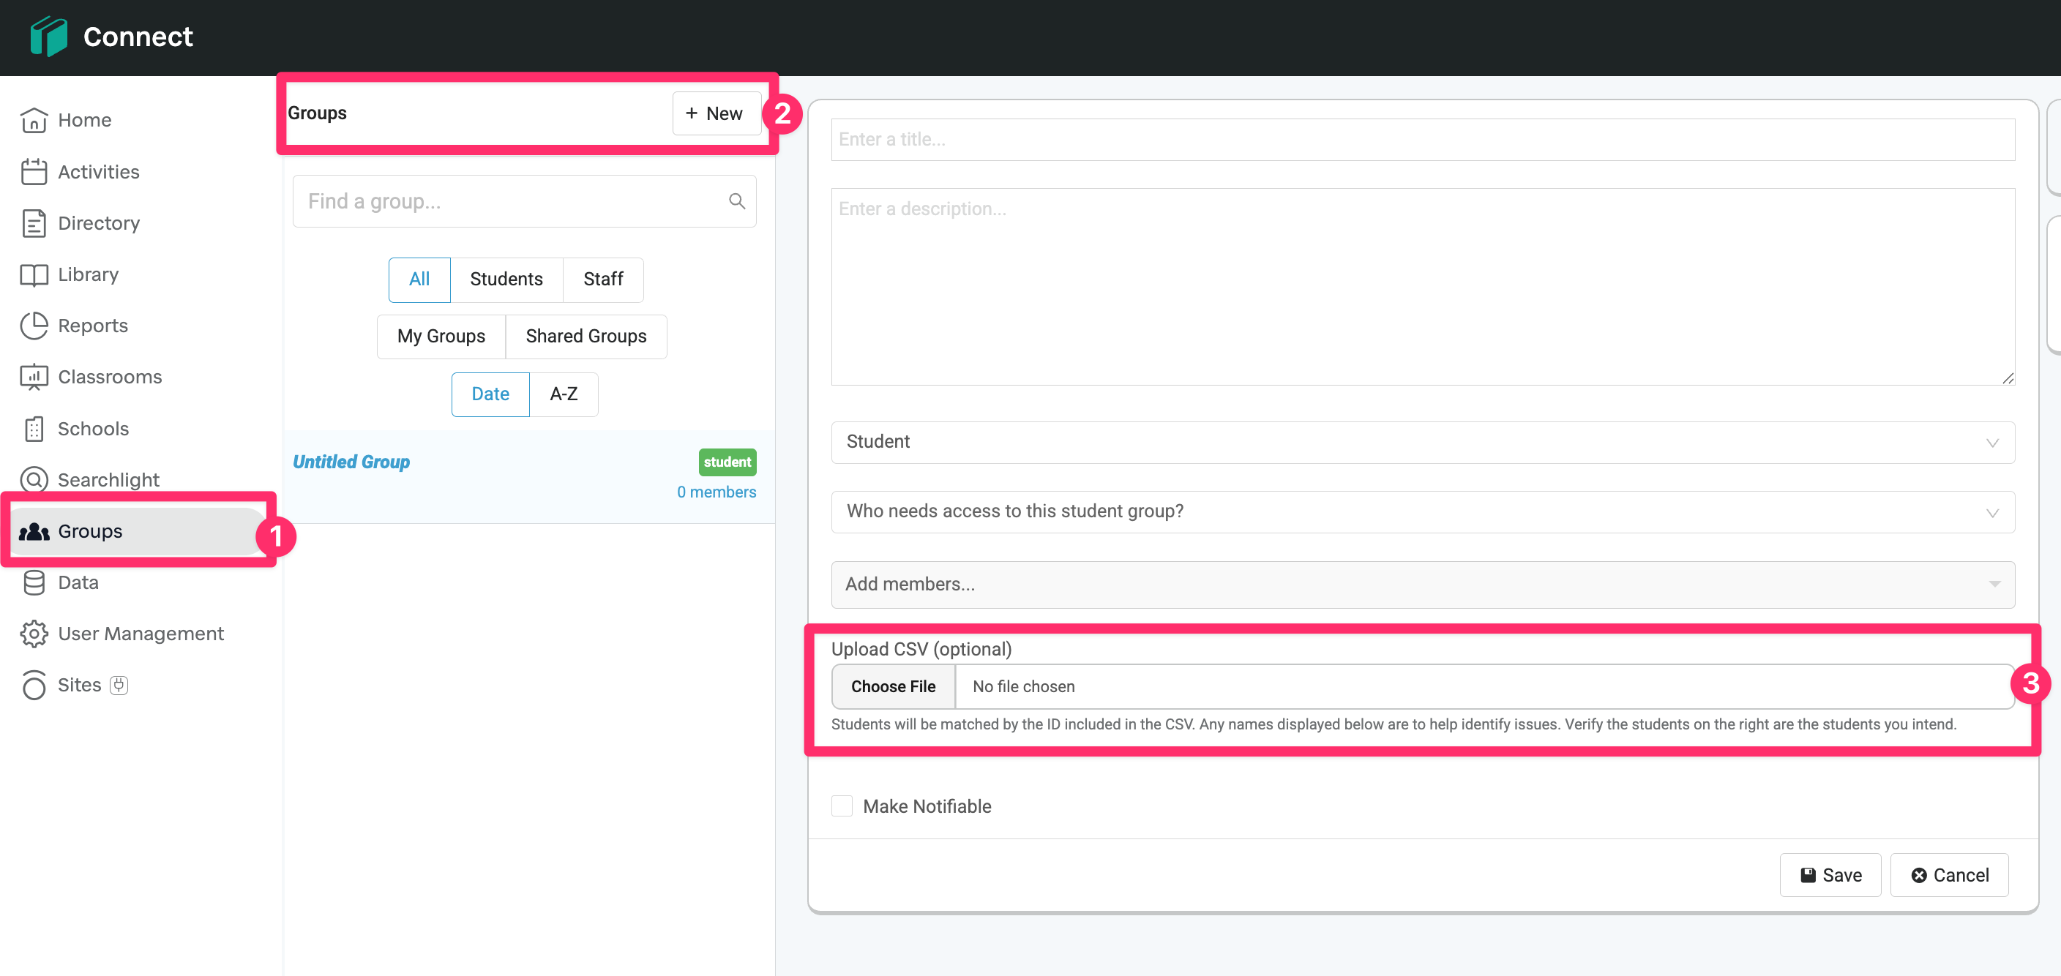Open the Directory panel
Image resolution: width=2061 pixels, height=976 pixels.
[98, 222]
